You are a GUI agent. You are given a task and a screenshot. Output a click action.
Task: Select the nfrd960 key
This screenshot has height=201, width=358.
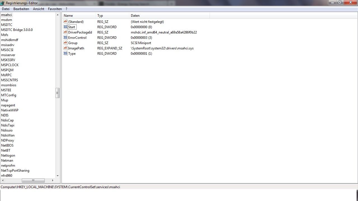point(7,176)
